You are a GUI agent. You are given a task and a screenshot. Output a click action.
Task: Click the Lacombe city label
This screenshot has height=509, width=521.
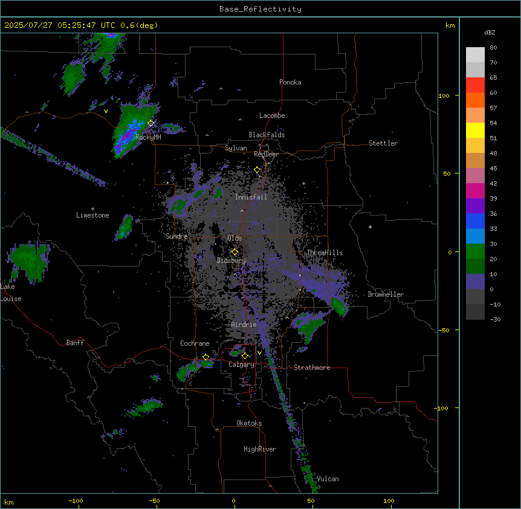tap(272, 115)
